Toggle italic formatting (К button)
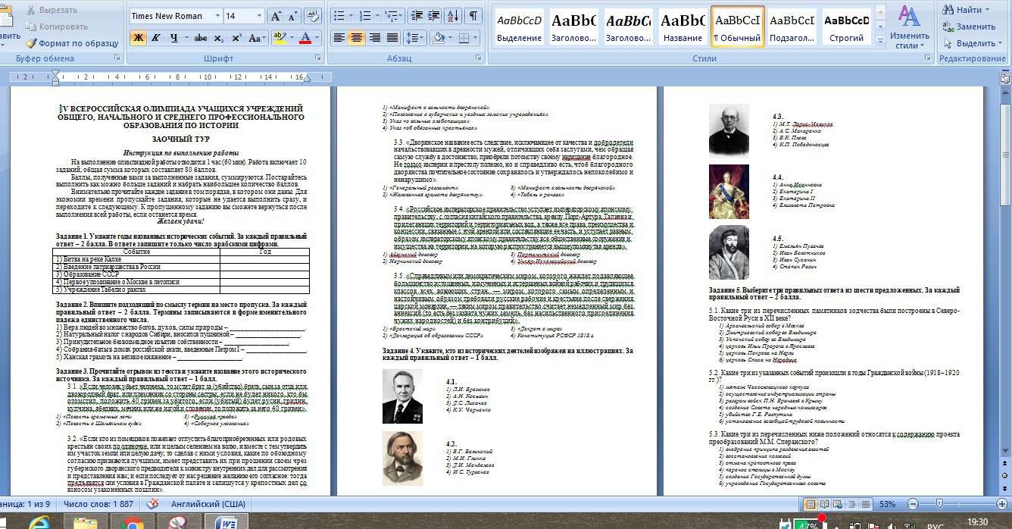 [156, 38]
